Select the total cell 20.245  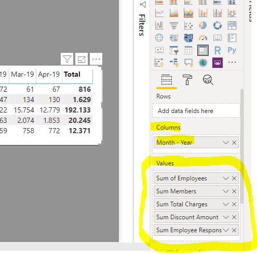coord(79,120)
